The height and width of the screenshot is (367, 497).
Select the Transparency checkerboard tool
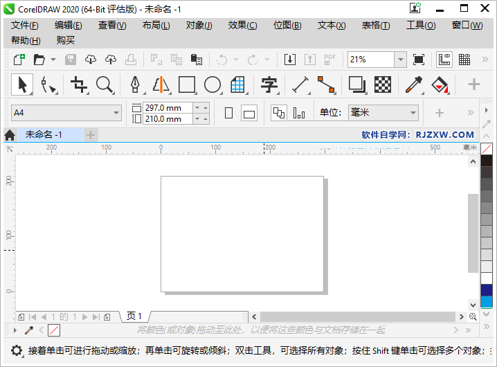point(383,85)
